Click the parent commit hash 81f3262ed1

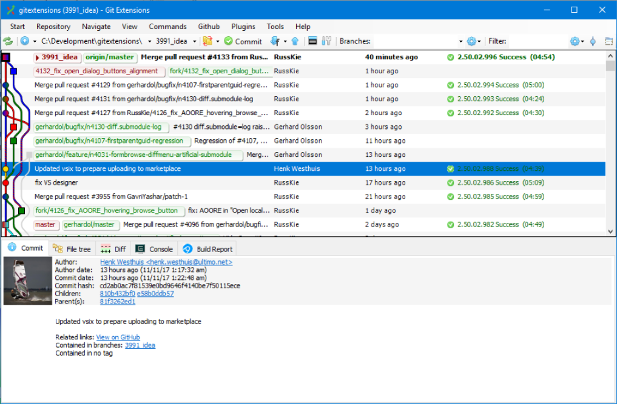(118, 301)
